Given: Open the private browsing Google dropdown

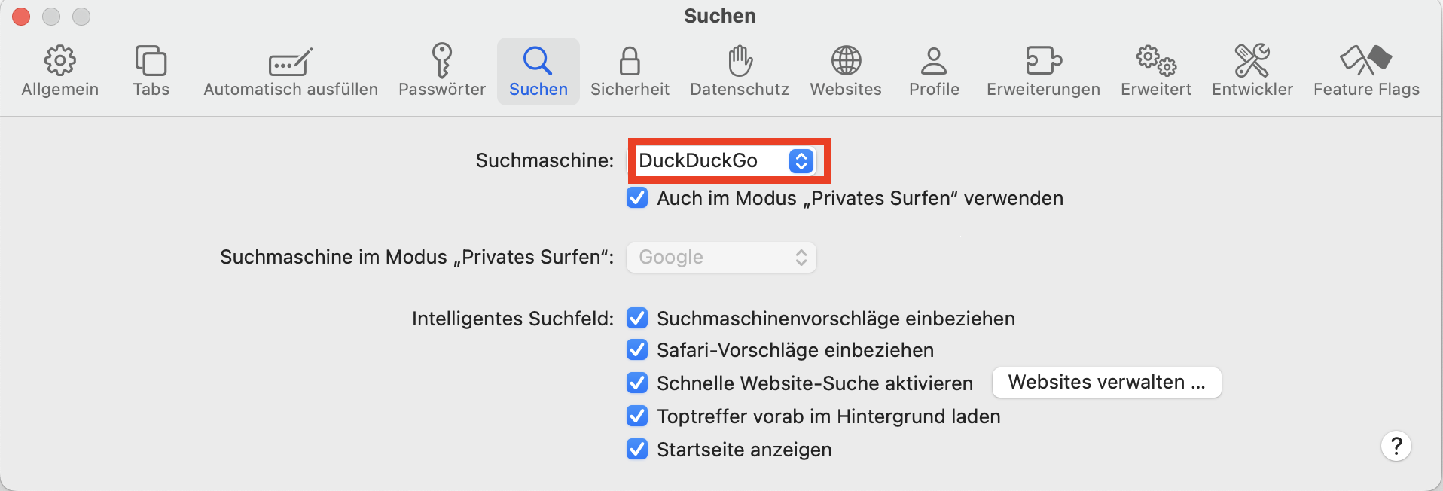Looking at the screenshot, I should [721, 258].
